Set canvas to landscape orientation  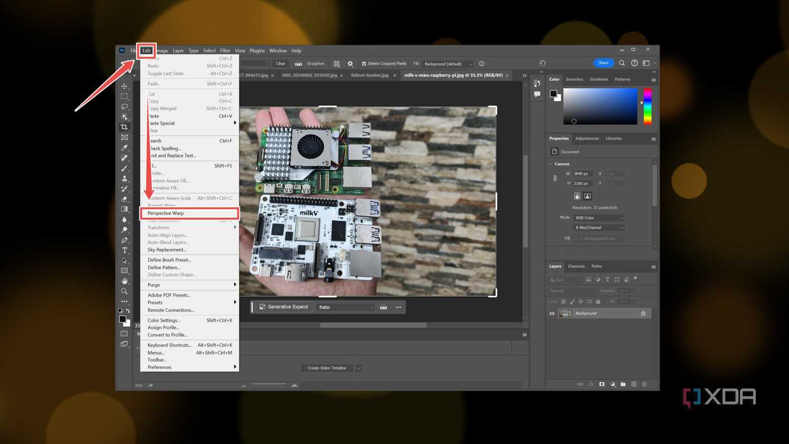(x=588, y=196)
